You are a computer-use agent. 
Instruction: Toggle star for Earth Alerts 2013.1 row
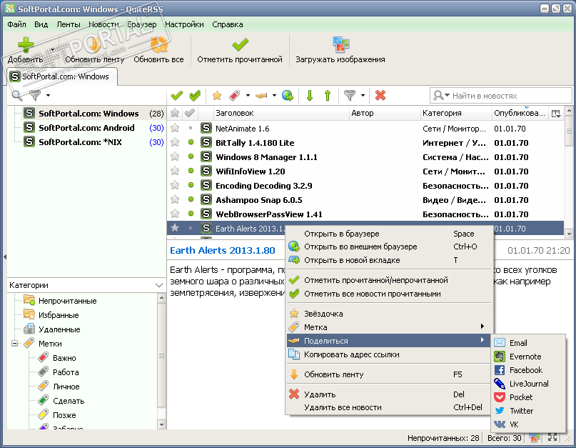point(175,228)
